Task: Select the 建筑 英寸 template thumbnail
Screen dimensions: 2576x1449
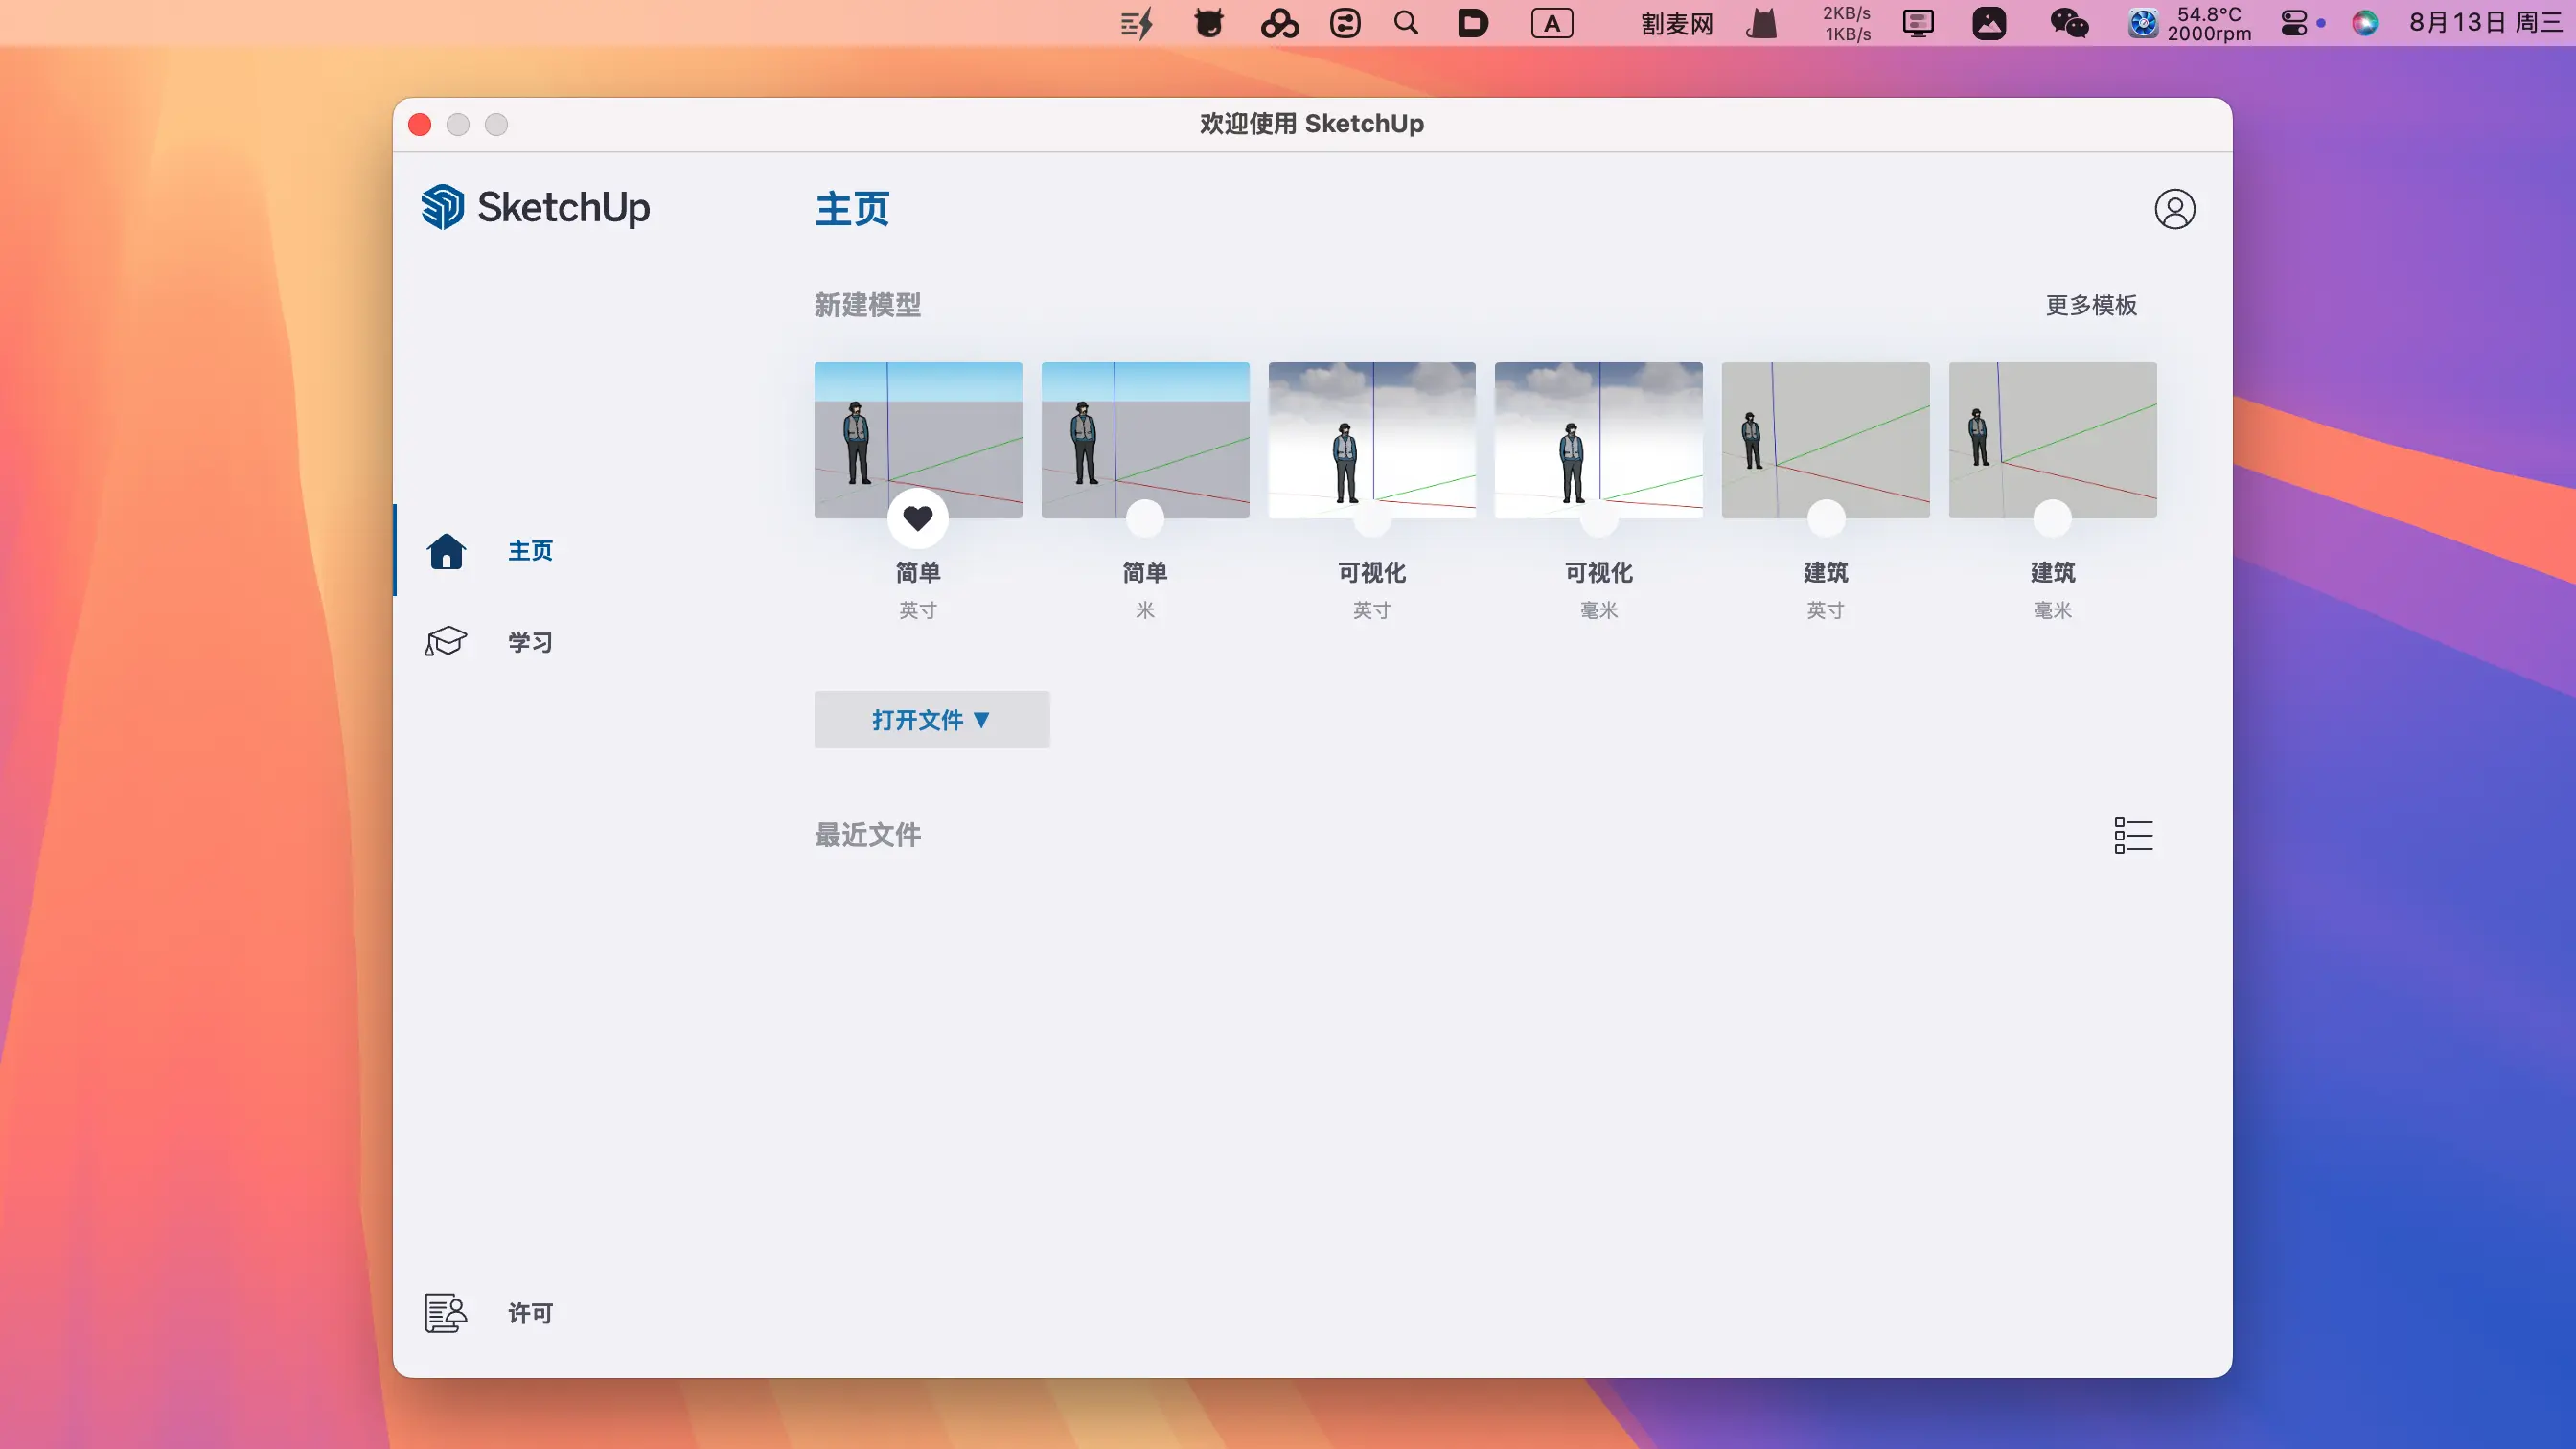Action: [x=1826, y=440]
